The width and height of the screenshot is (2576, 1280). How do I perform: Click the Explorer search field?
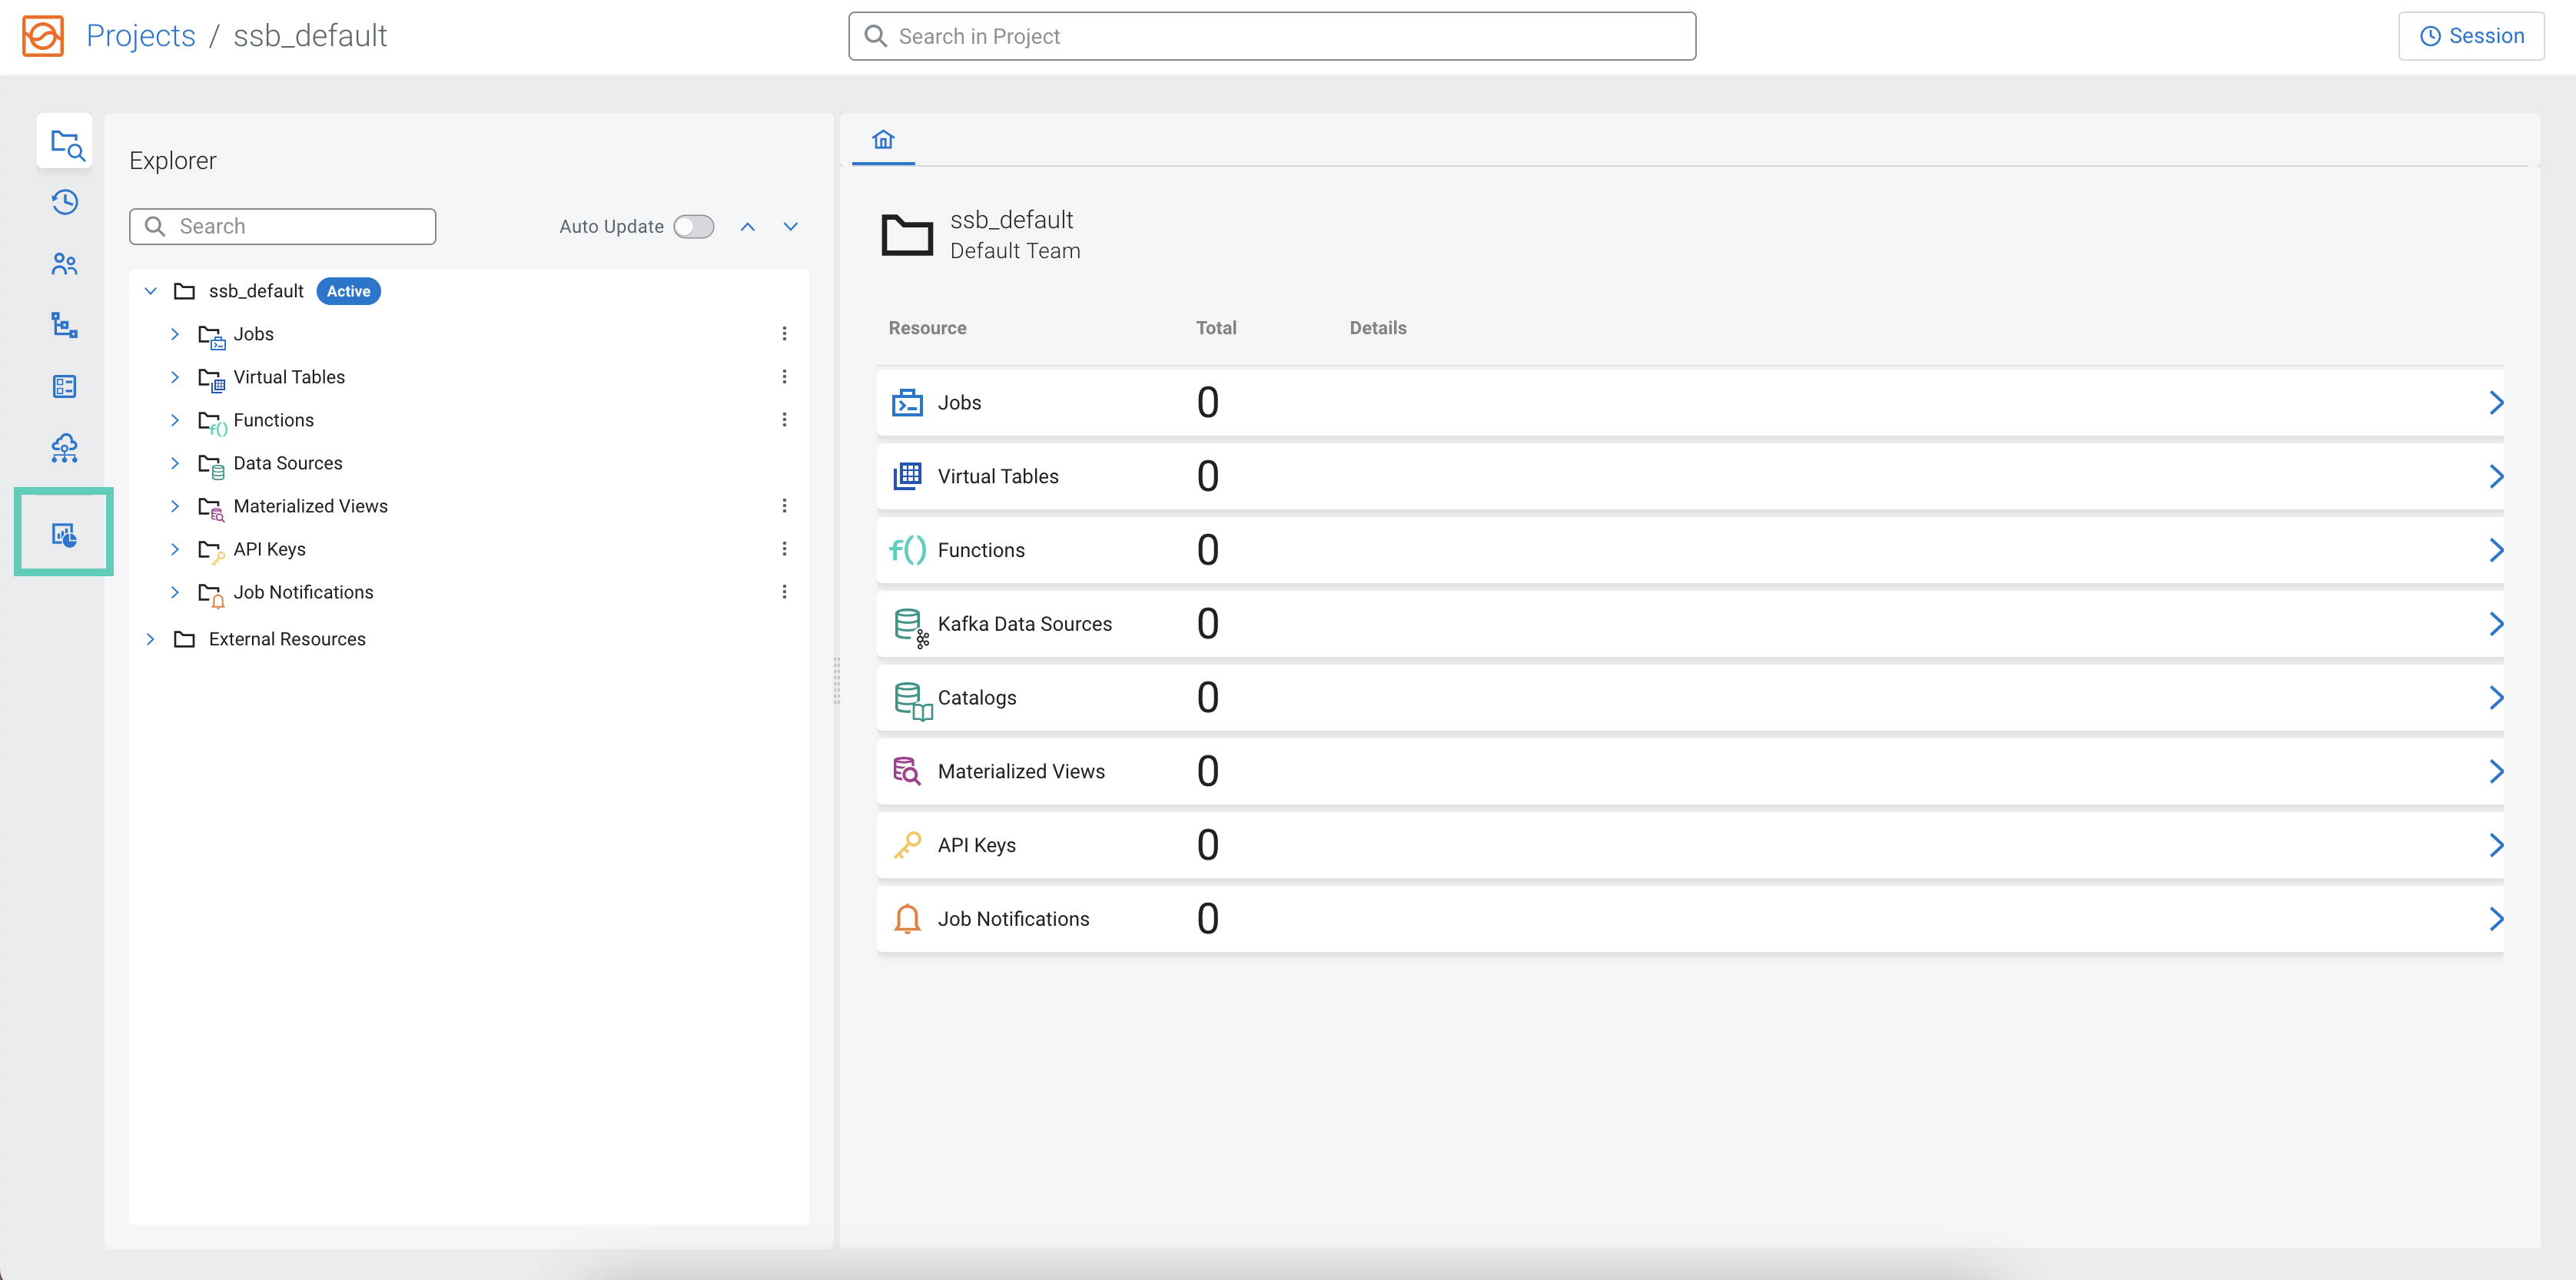click(x=283, y=227)
